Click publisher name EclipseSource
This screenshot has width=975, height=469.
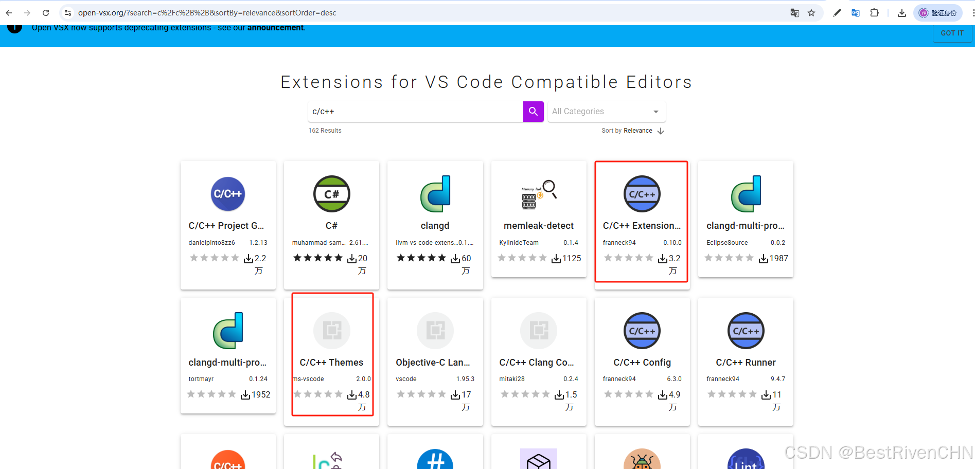[x=727, y=243]
